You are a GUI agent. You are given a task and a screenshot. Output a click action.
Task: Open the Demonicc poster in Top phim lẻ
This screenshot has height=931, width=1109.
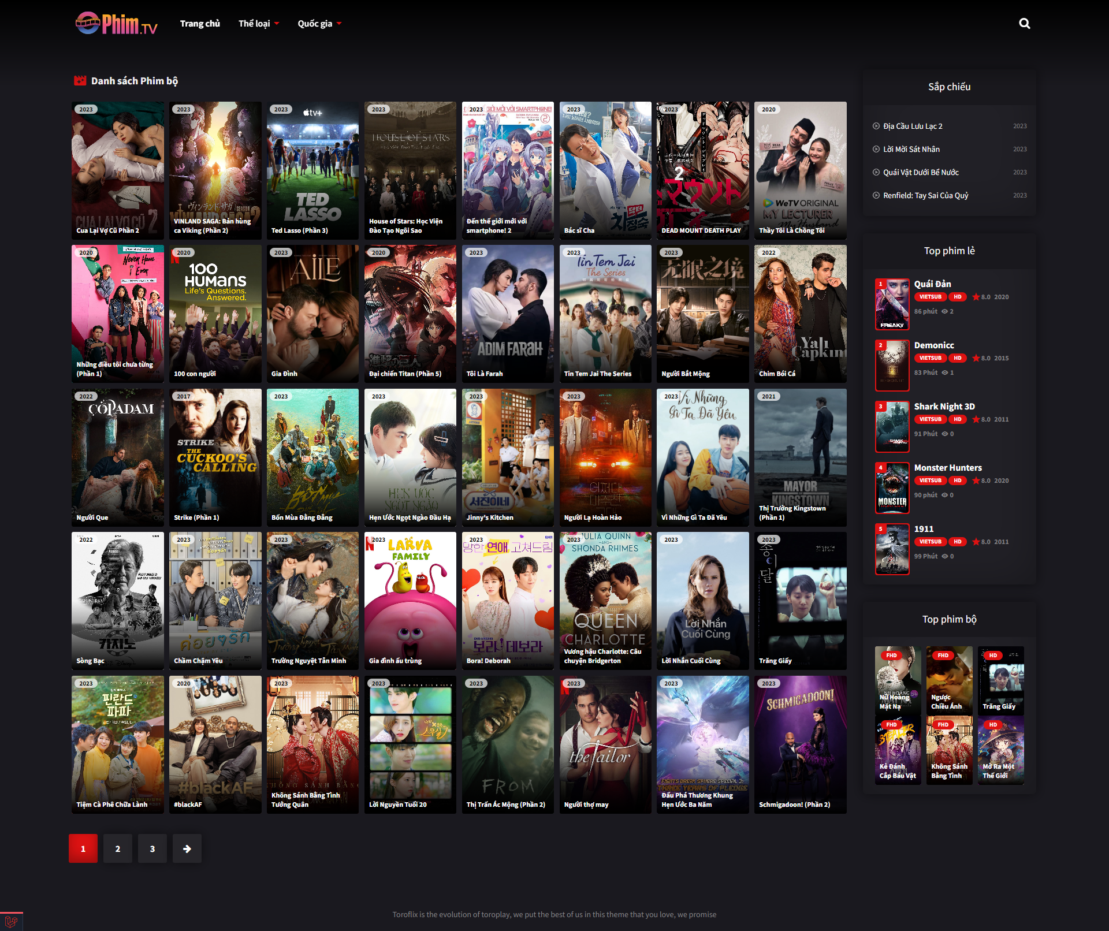tap(892, 366)
